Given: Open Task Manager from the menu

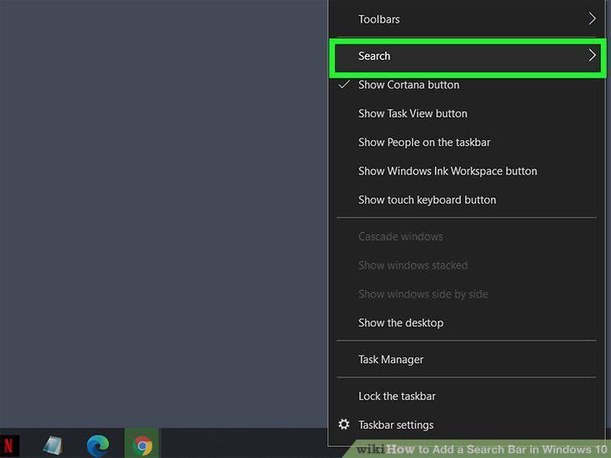Looking at the screenshot, I should 467,360.
